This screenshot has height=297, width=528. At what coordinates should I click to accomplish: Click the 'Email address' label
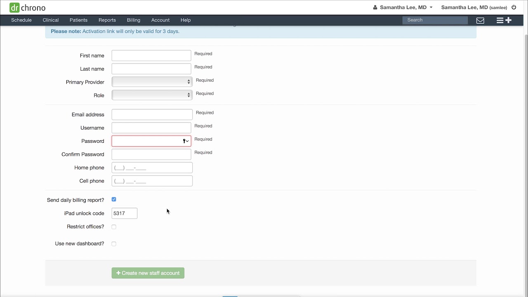(x=88, y=115)
